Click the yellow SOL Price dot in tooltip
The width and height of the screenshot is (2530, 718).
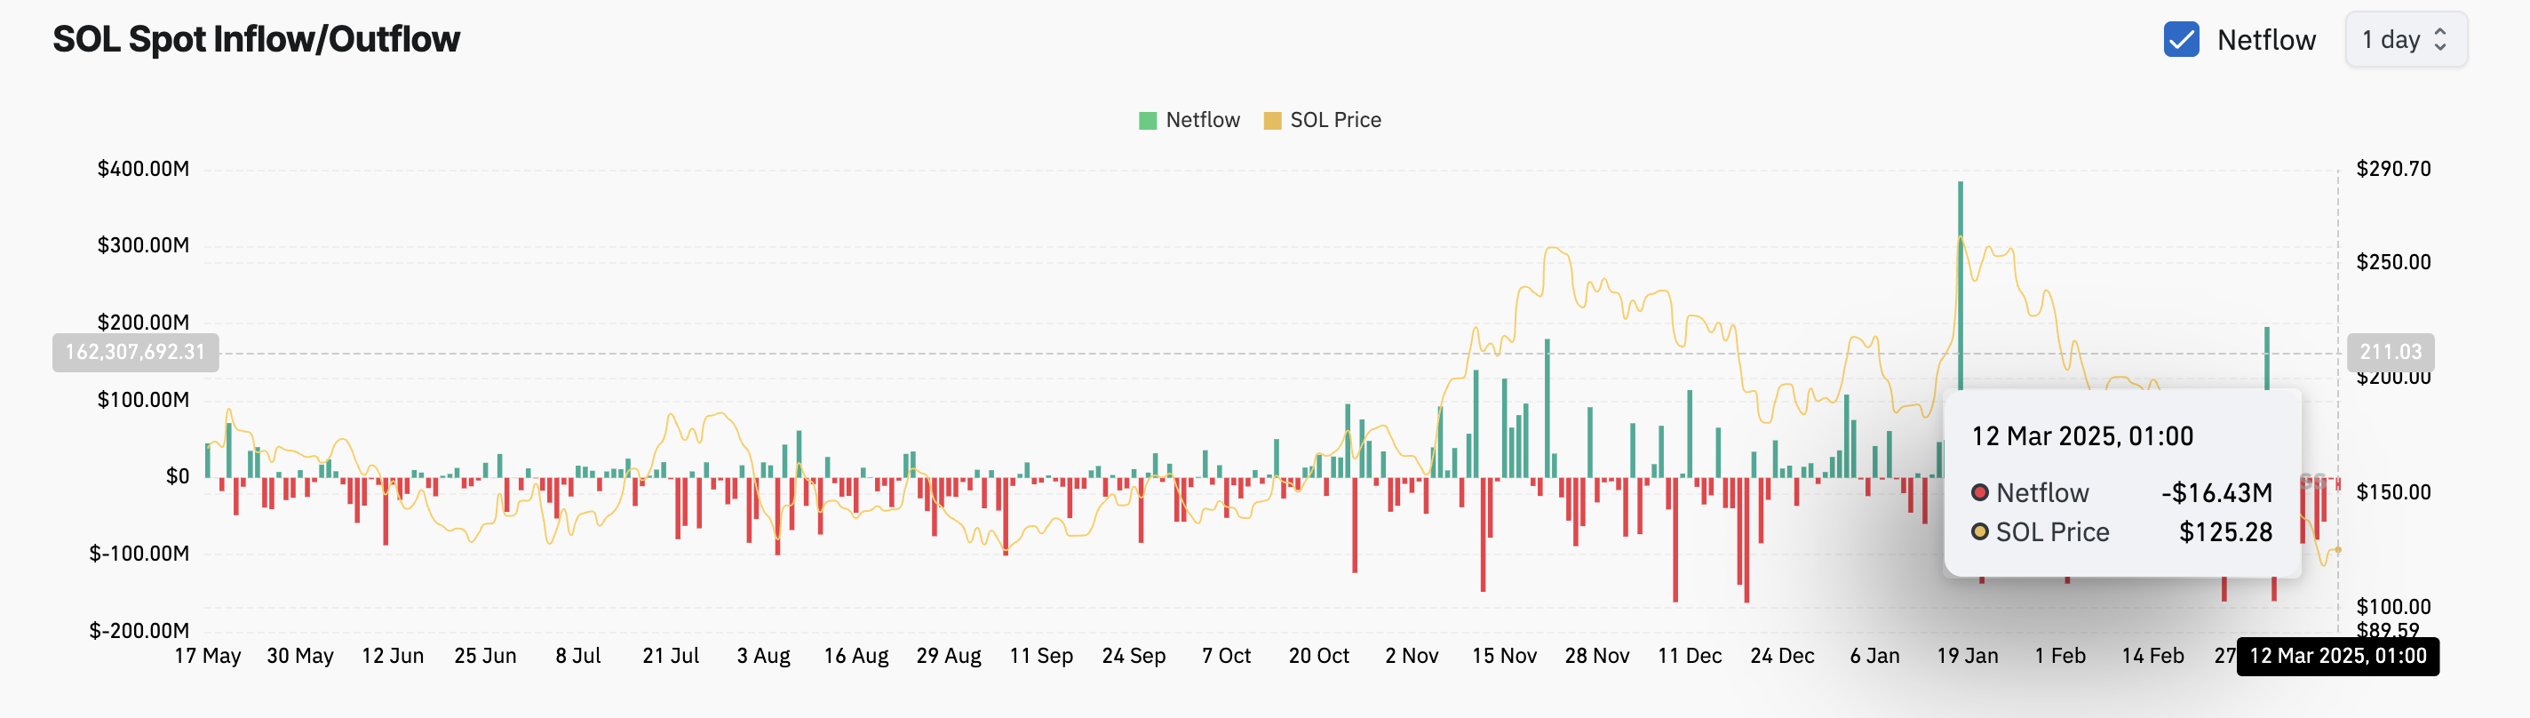pyautogui.click(x=1980, y=531)
